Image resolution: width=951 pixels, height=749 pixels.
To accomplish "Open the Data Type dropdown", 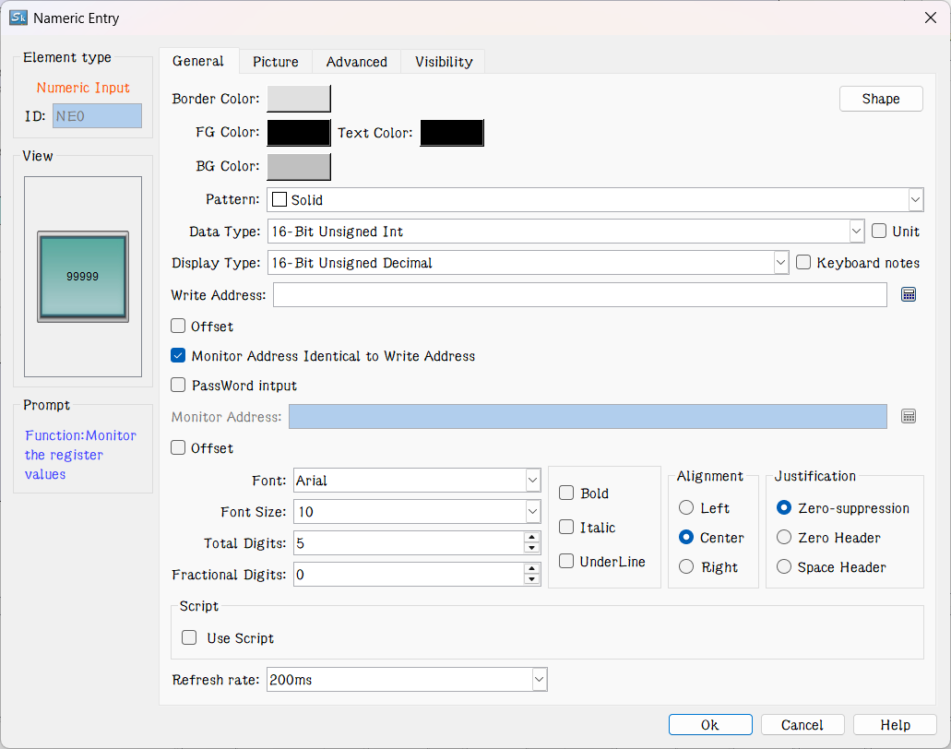I will [855, 232].
